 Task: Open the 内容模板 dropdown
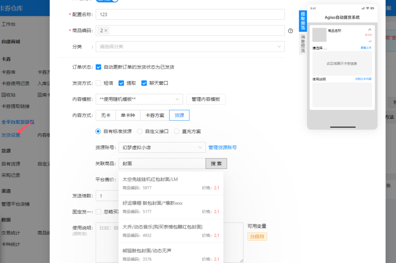139,99
